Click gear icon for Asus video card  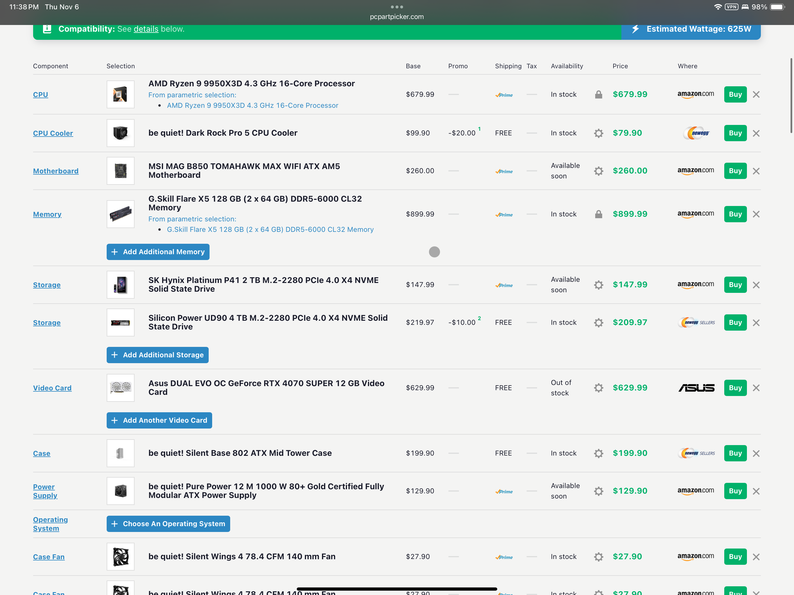coord(598,388)
